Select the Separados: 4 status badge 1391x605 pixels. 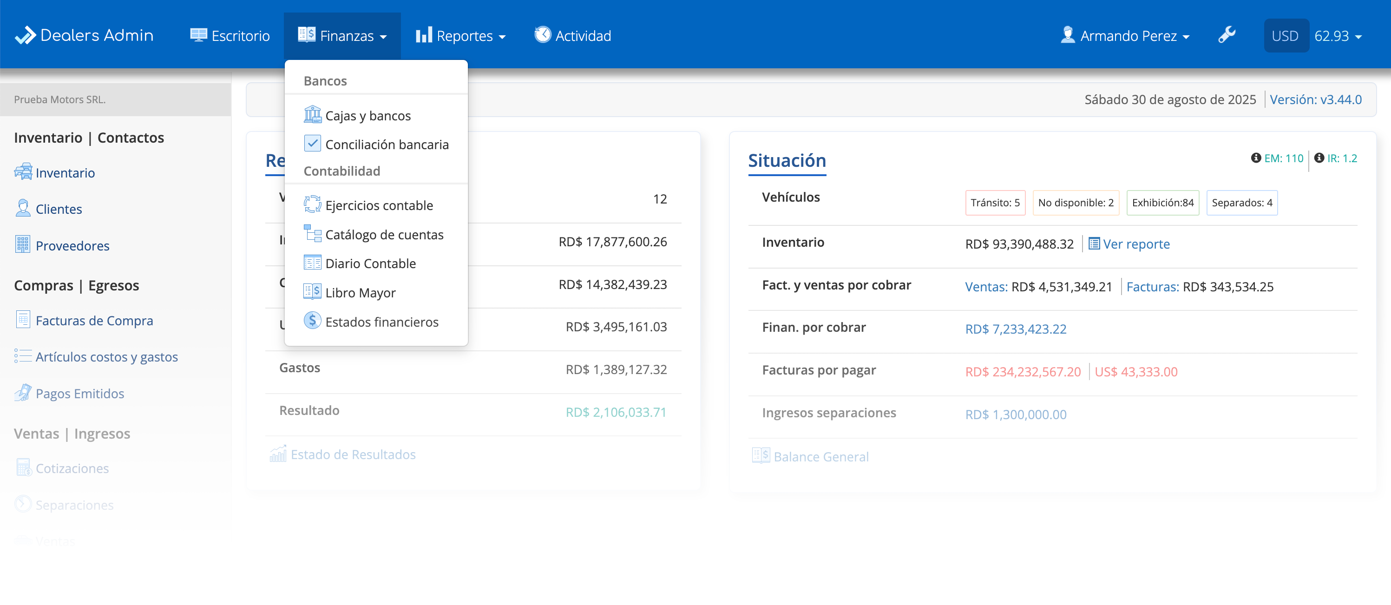[1241, 203]
